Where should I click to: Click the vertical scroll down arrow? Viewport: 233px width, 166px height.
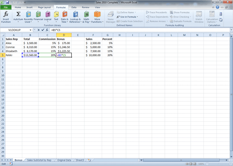(231, 157)
